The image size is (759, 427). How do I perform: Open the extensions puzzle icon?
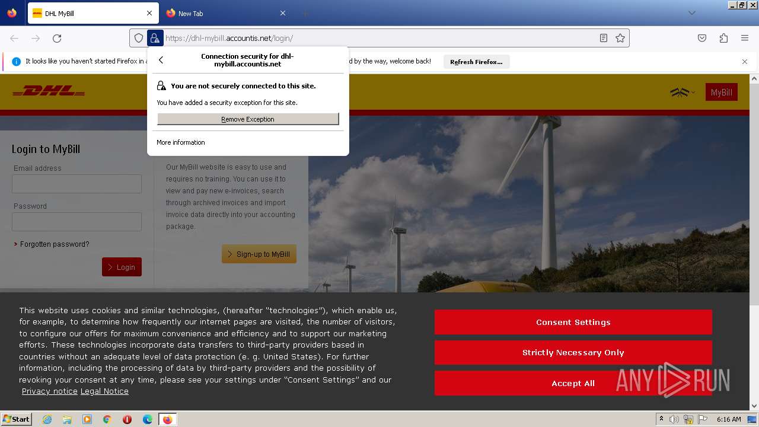(x=723, y=38)
